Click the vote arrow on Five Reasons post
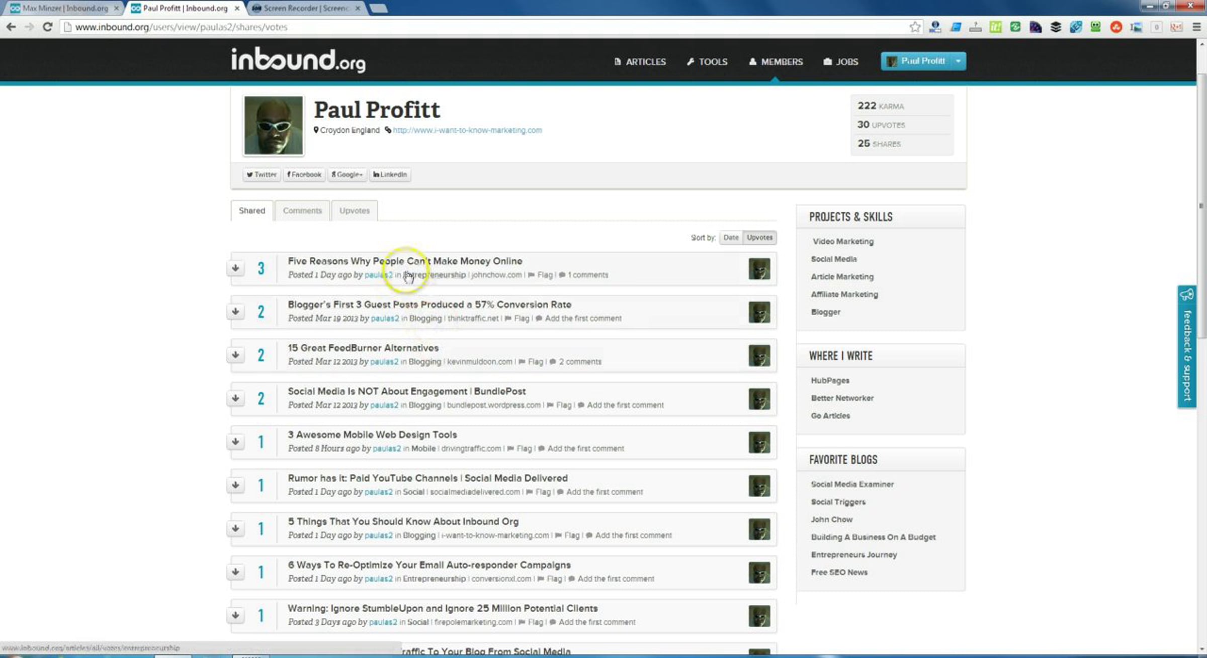The image size is (1207, 658). pos(235,268)
